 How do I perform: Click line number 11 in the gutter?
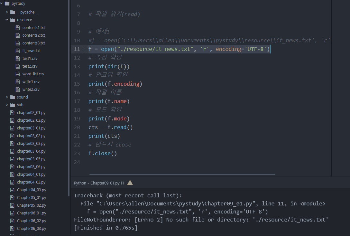click(x=77, y=49)
